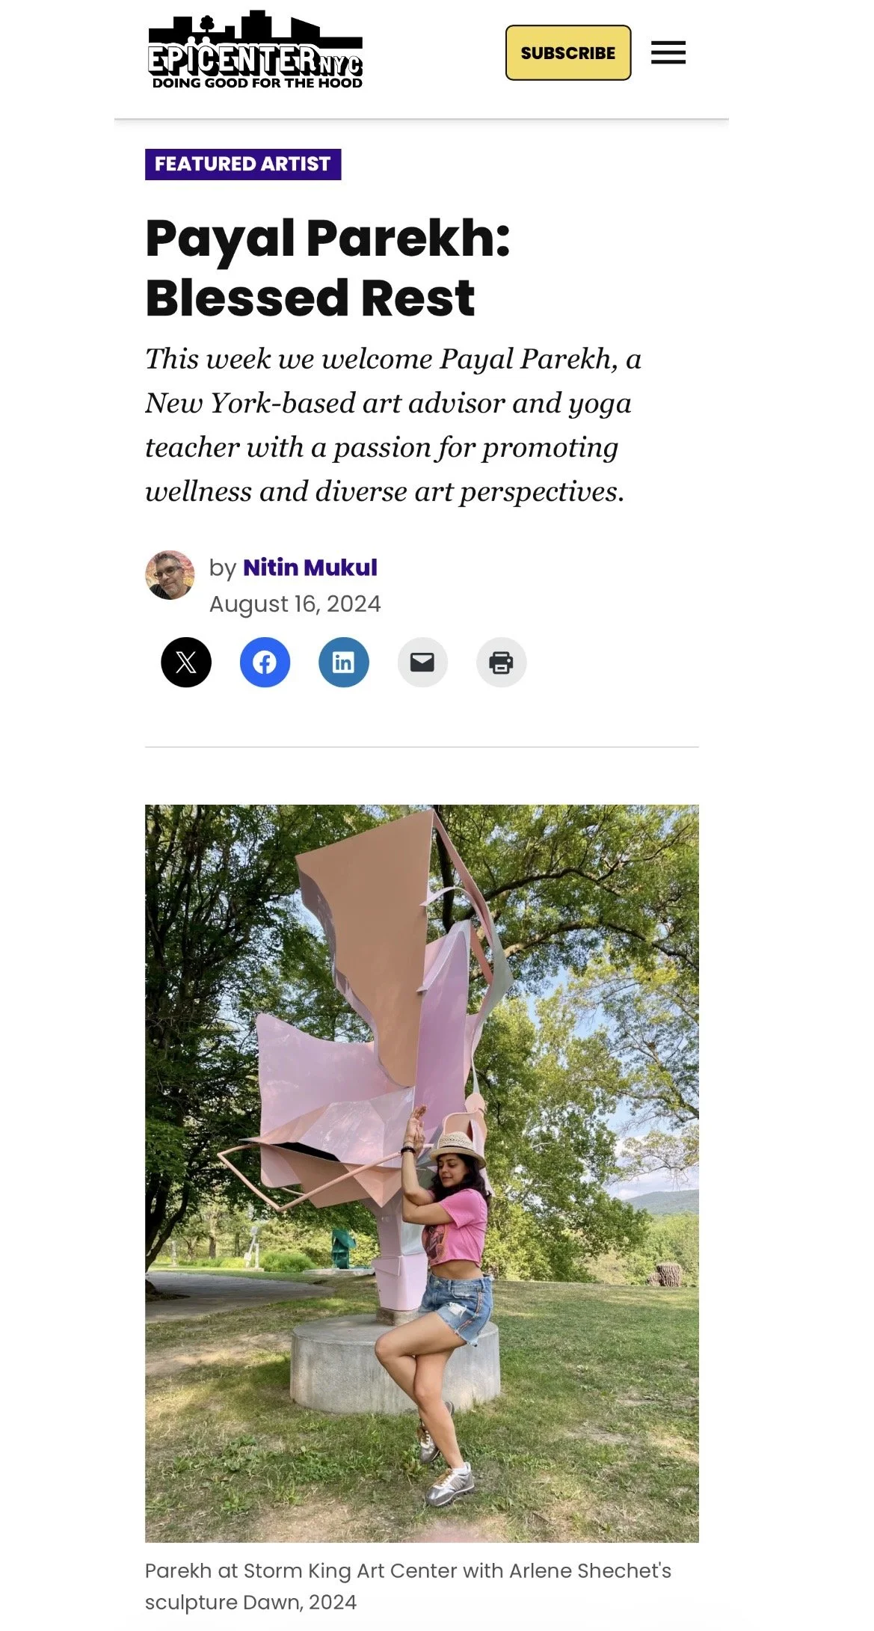Screen dimensions: 874x1631
Task: Click the word 'by' before author name
Action: 223,568
